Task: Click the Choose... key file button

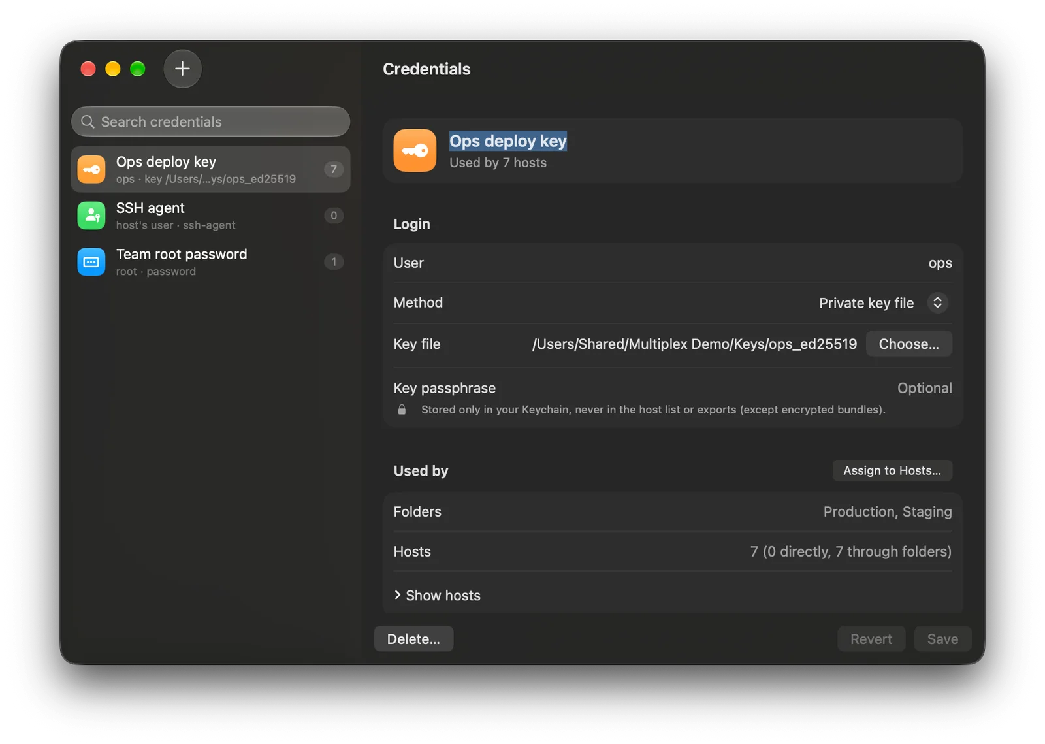Action: 908,344
